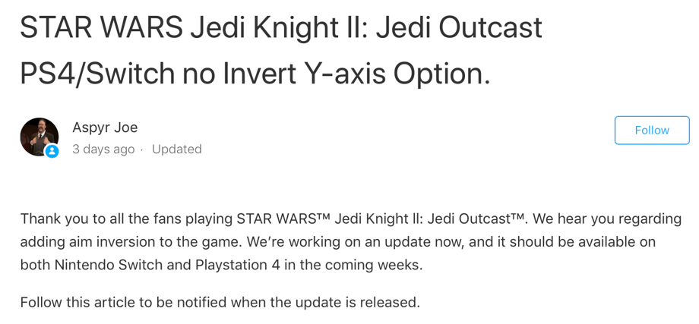Viewport: 699px width, 324px height.
Task: Click the Follow button
Action: point(651,131)
